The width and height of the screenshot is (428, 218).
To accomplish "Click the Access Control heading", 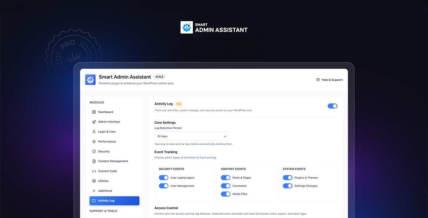I will 166,208.
